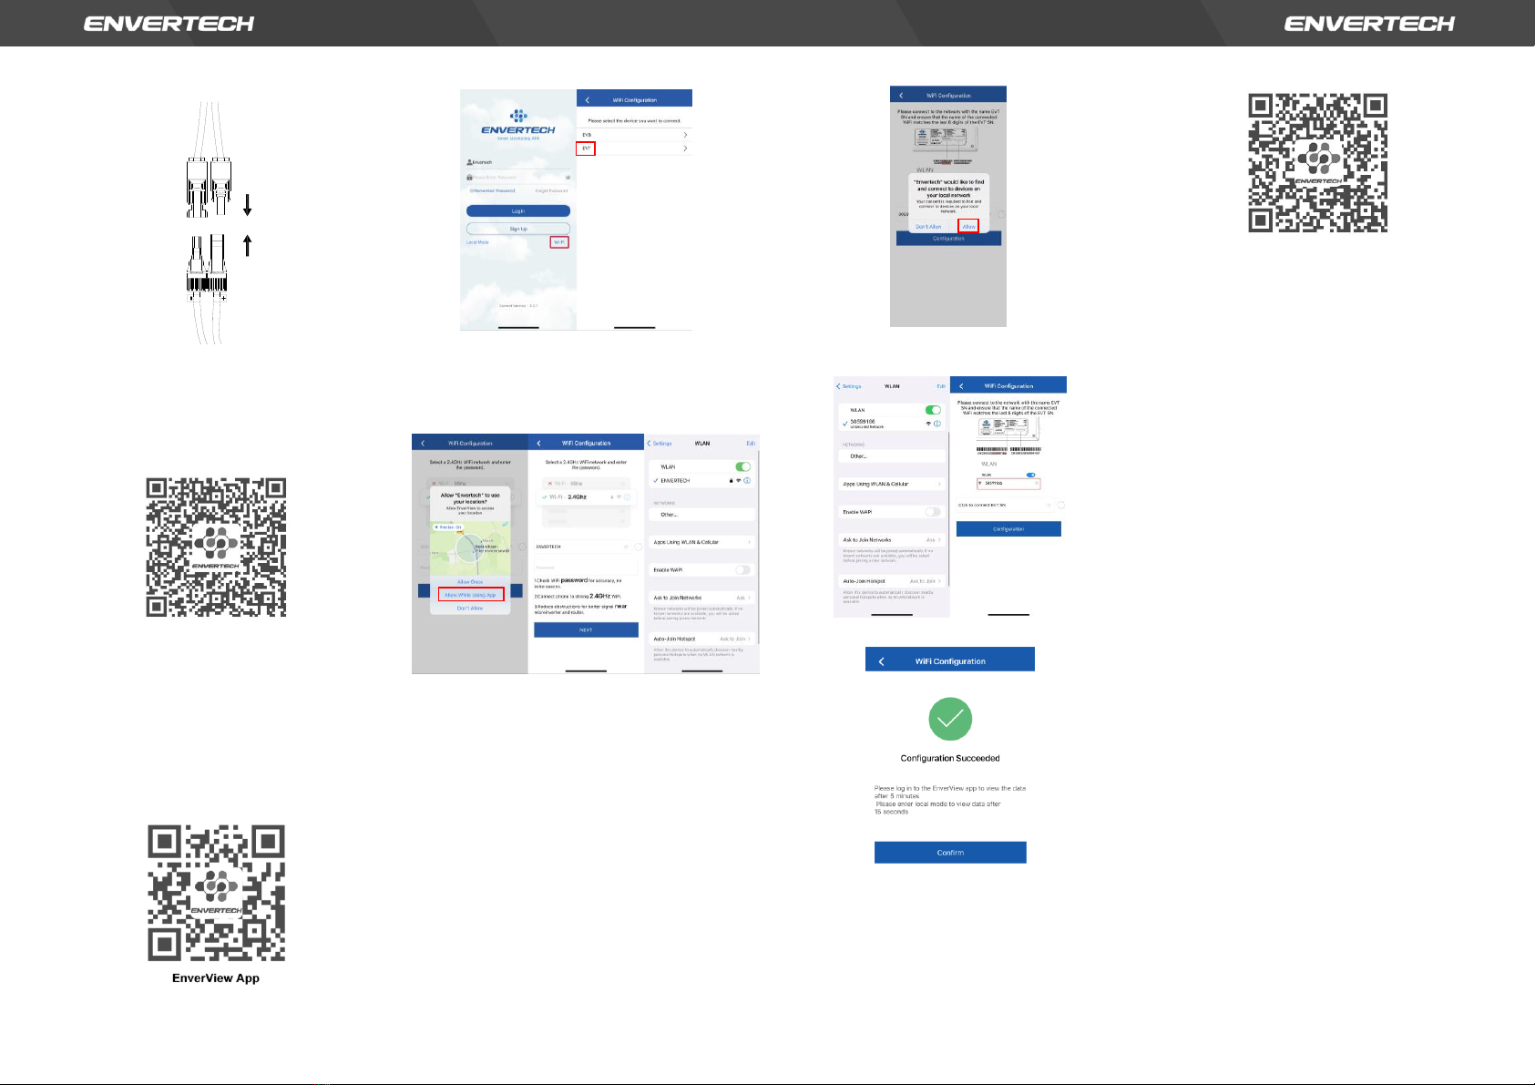Image resolution: width=1535 pixels, height=1085 pixels.
Task: Click the info icon beside ENVERTECH network
Action: click(x=747, y=481)
